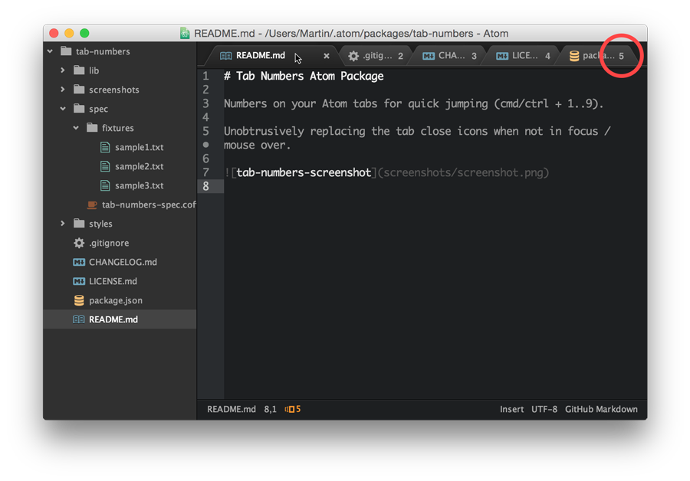Click the database icon on packa... tab
This screenshot has width=690, height=481.
tap(573, 56)
